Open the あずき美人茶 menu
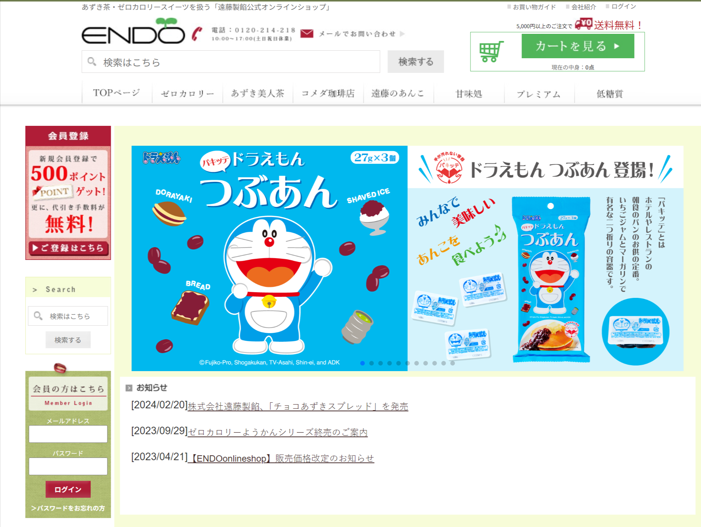The image size is (701, 527). tap(258, 94)
